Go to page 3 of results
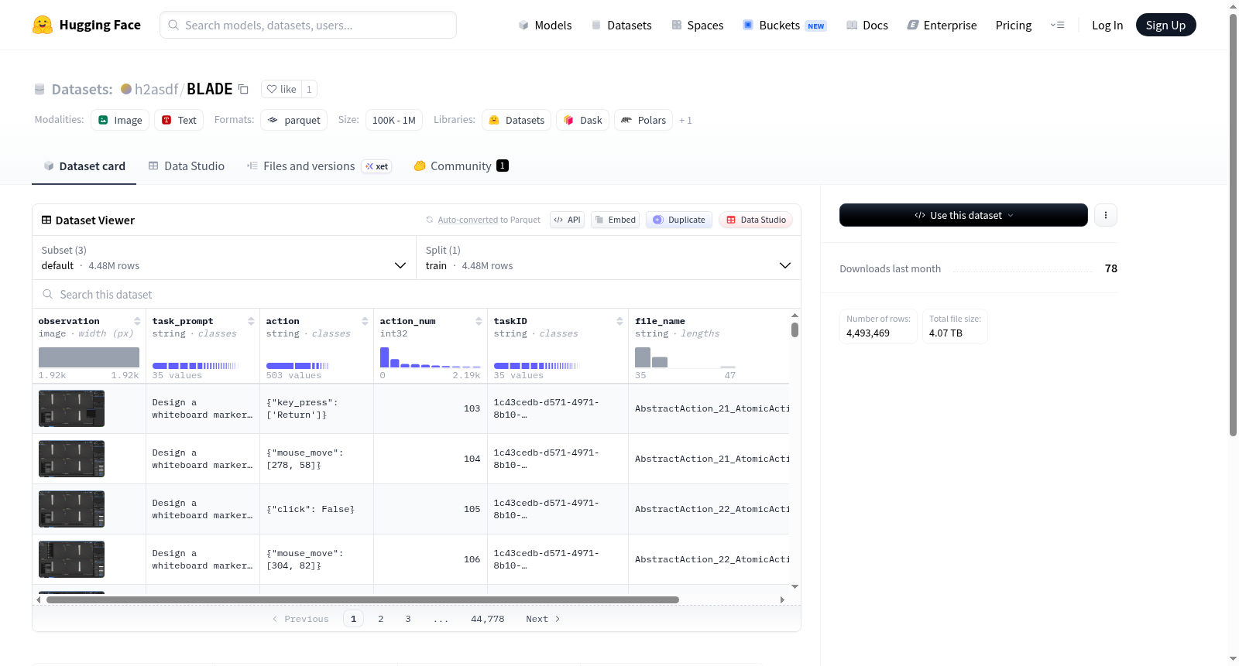1239x666 pixels. 408,619
